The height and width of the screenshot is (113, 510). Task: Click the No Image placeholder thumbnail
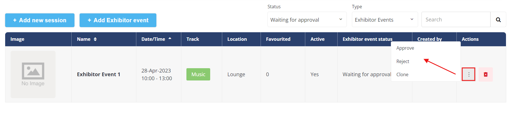(x=33, y=74)
